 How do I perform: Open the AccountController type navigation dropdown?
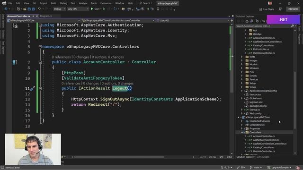[118, 20]
